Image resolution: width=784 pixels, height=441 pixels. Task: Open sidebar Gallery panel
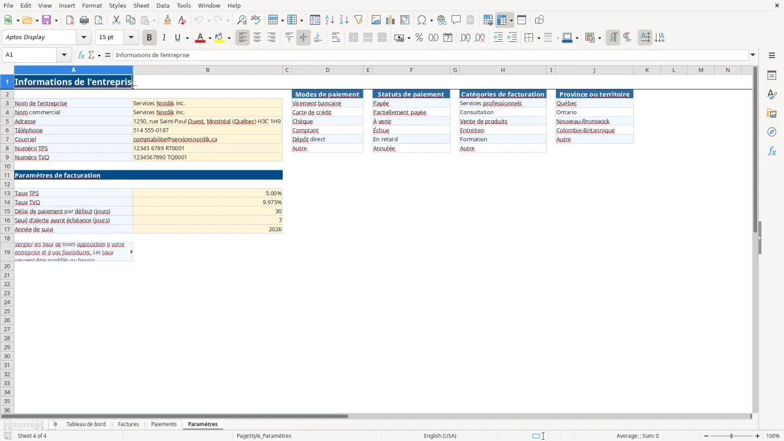[x=772, y=113]
